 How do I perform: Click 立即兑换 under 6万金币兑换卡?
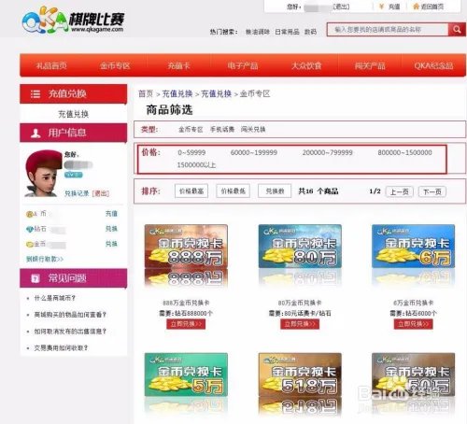pos(413,324)
